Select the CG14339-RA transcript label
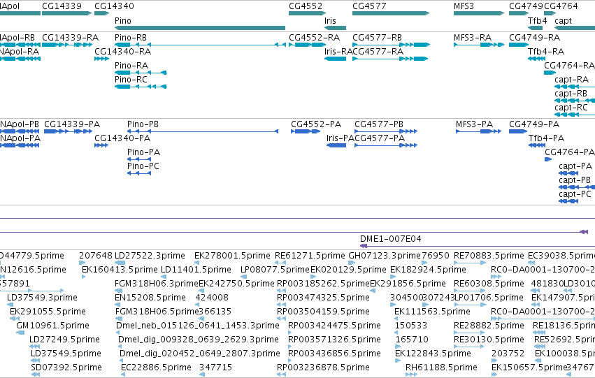 point(70,38)
